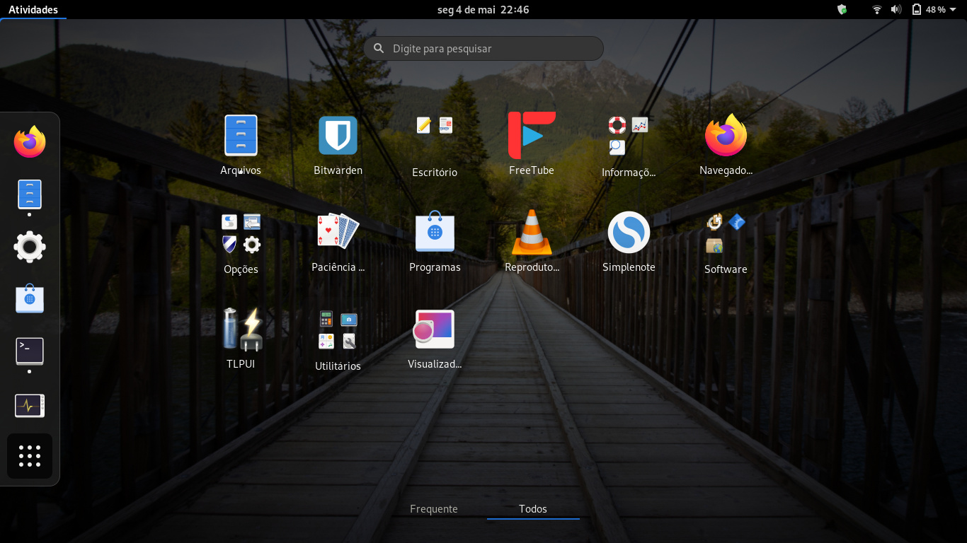Click the volume speaker icon
The image size is (967, 543).
[x=896, y=9]
